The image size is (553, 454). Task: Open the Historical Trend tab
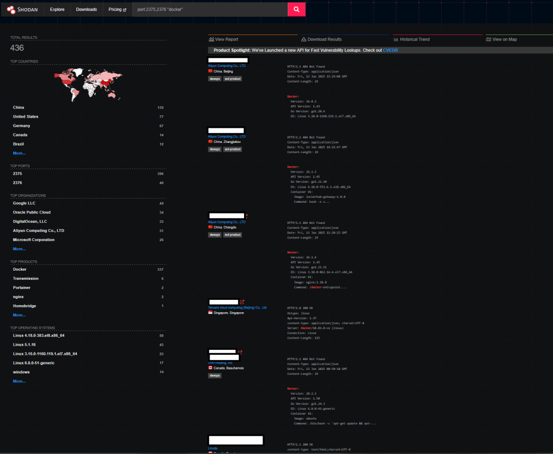pos(412,39)
